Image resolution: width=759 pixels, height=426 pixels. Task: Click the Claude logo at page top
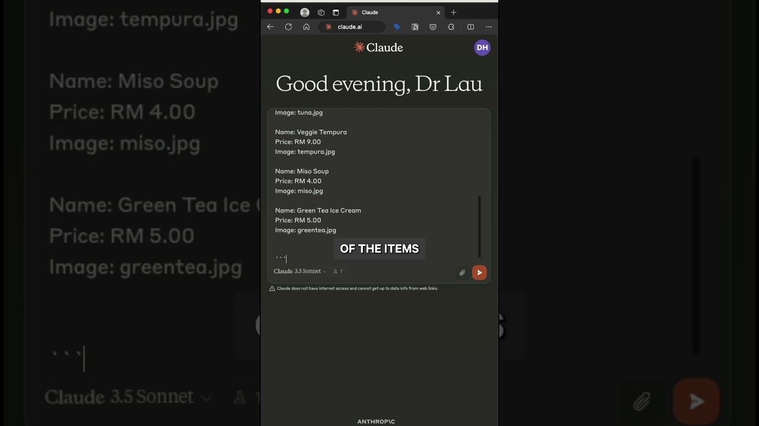click(x=378, y=48)
